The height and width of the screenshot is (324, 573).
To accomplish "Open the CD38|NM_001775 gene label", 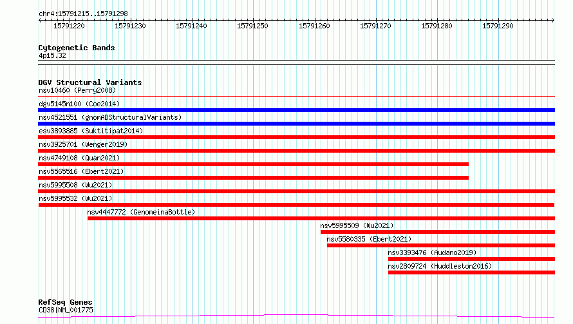I will (66, 310).
